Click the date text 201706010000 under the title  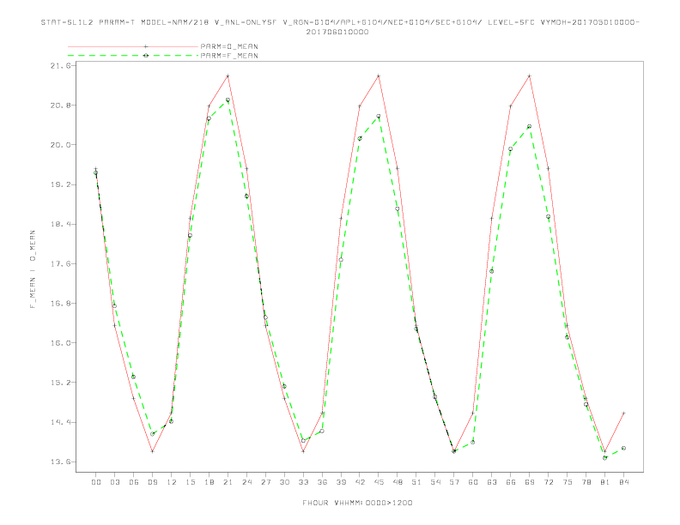click(x=337, y=32)
